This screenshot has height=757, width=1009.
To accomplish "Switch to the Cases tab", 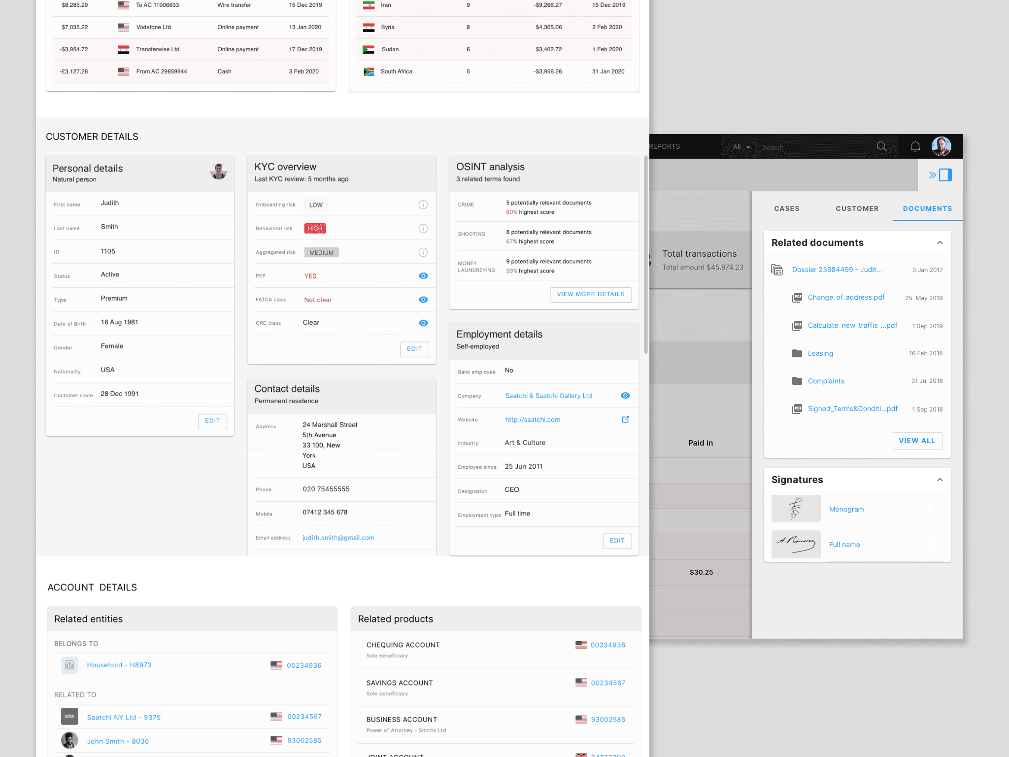I will coord(786,208).
